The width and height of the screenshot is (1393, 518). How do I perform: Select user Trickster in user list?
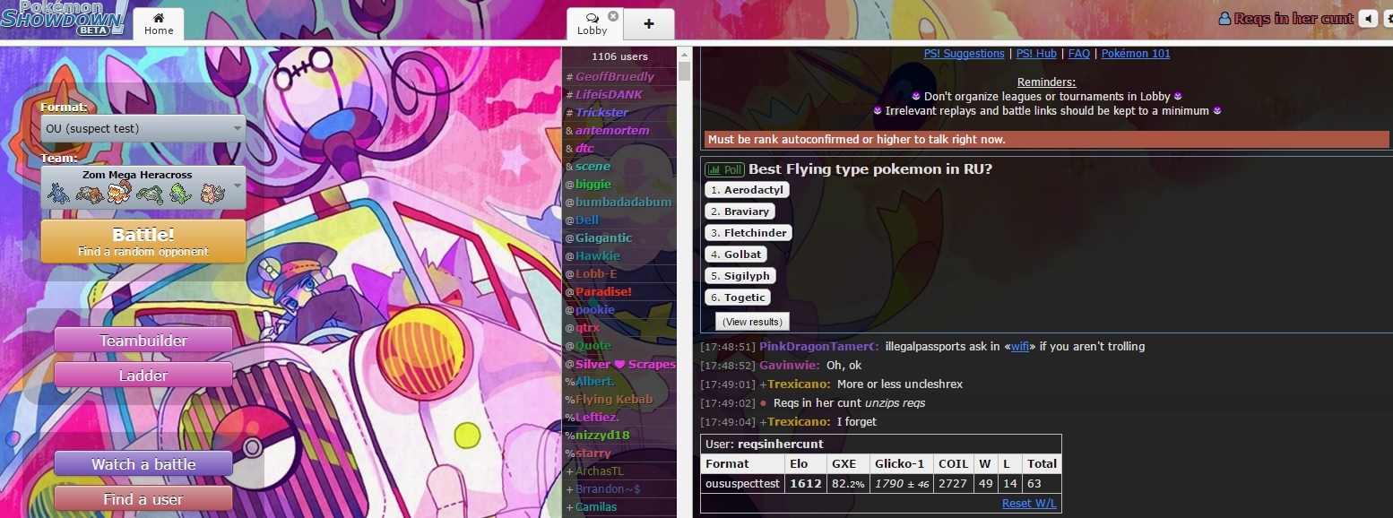point(619,113)
